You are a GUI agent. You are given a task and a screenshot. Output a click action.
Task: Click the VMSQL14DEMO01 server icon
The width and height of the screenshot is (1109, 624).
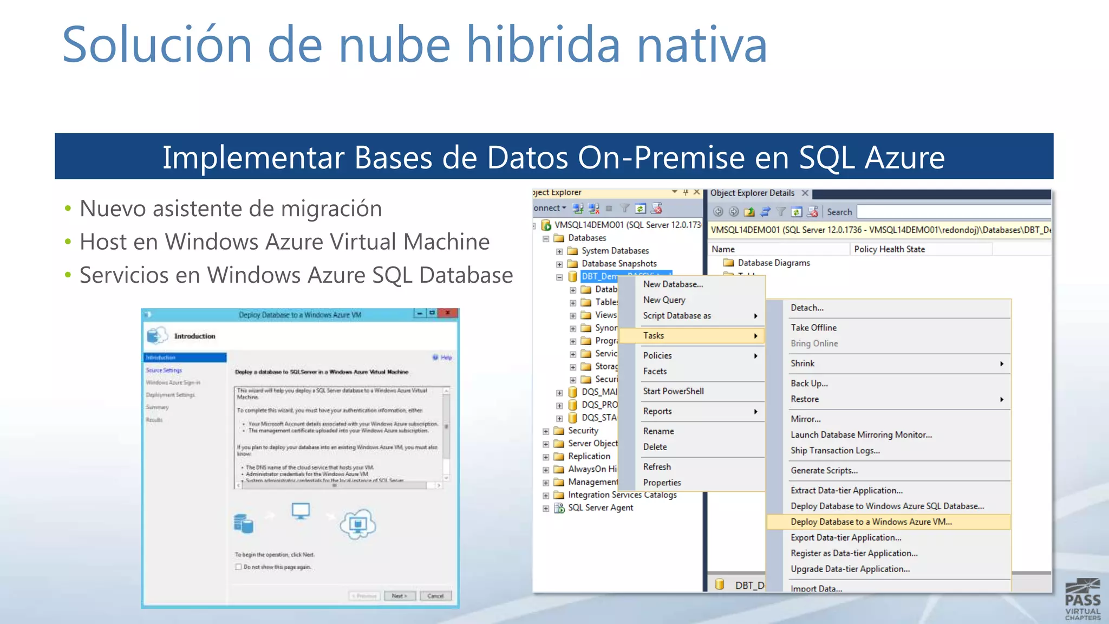click(546, 225)
